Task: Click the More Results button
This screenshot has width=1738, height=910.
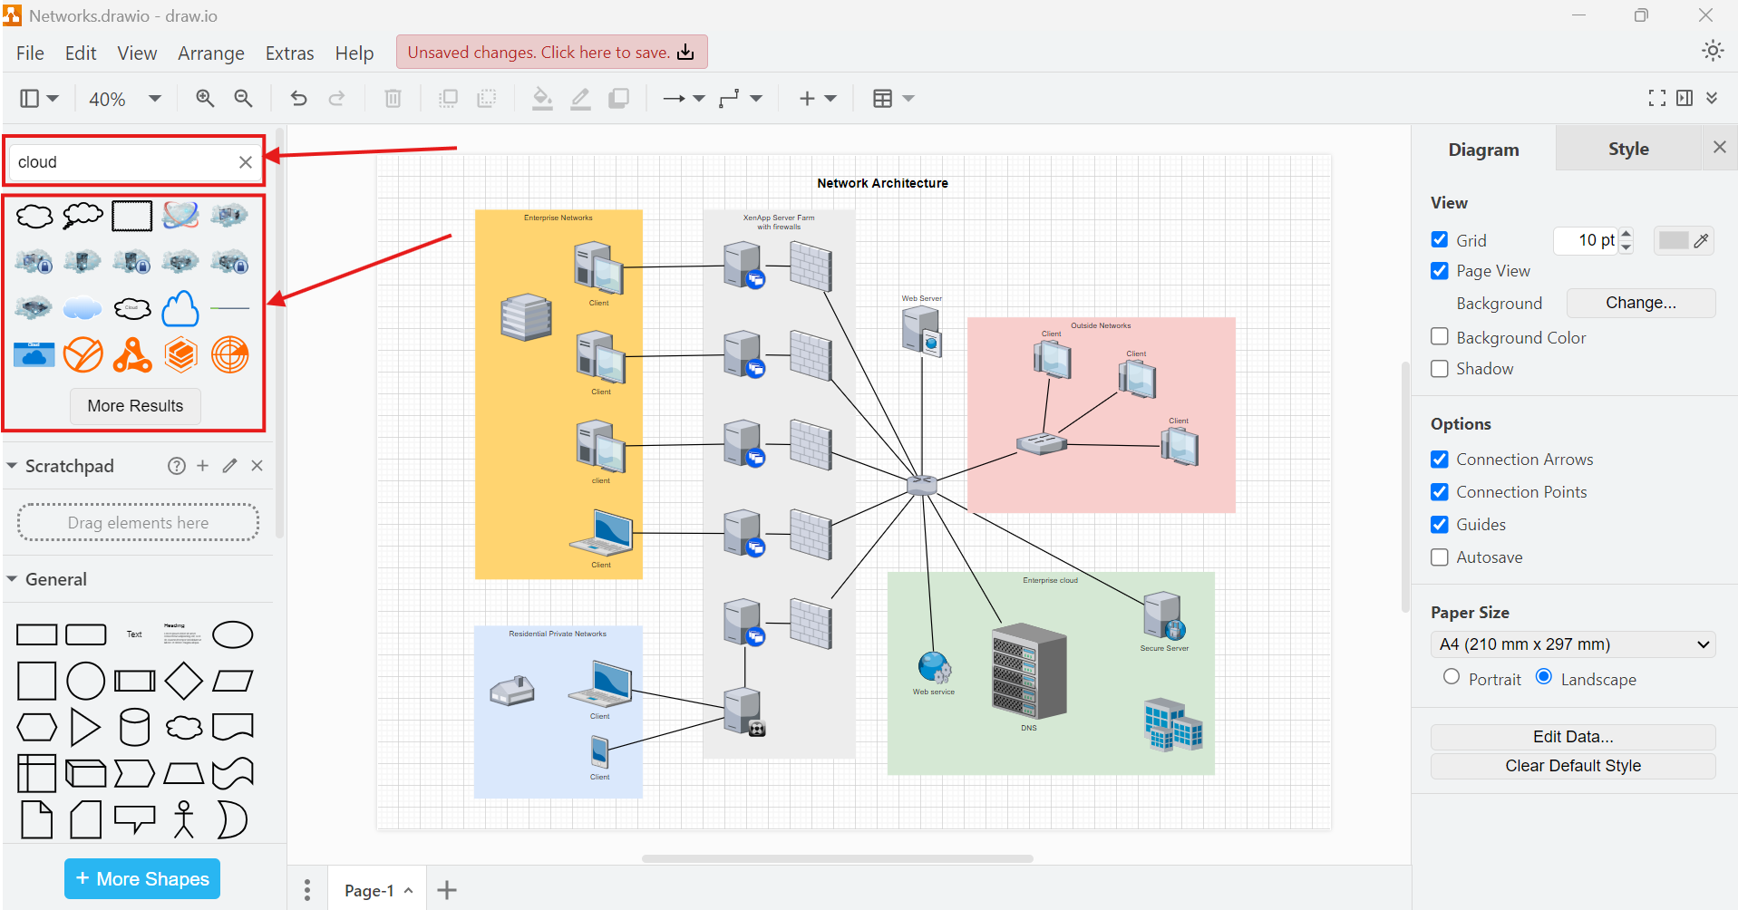Action: click(x=135, y=406)
